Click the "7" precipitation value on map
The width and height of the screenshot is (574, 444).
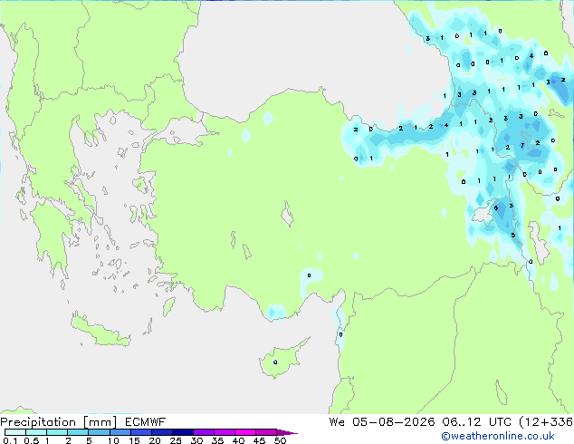(522, 146)
